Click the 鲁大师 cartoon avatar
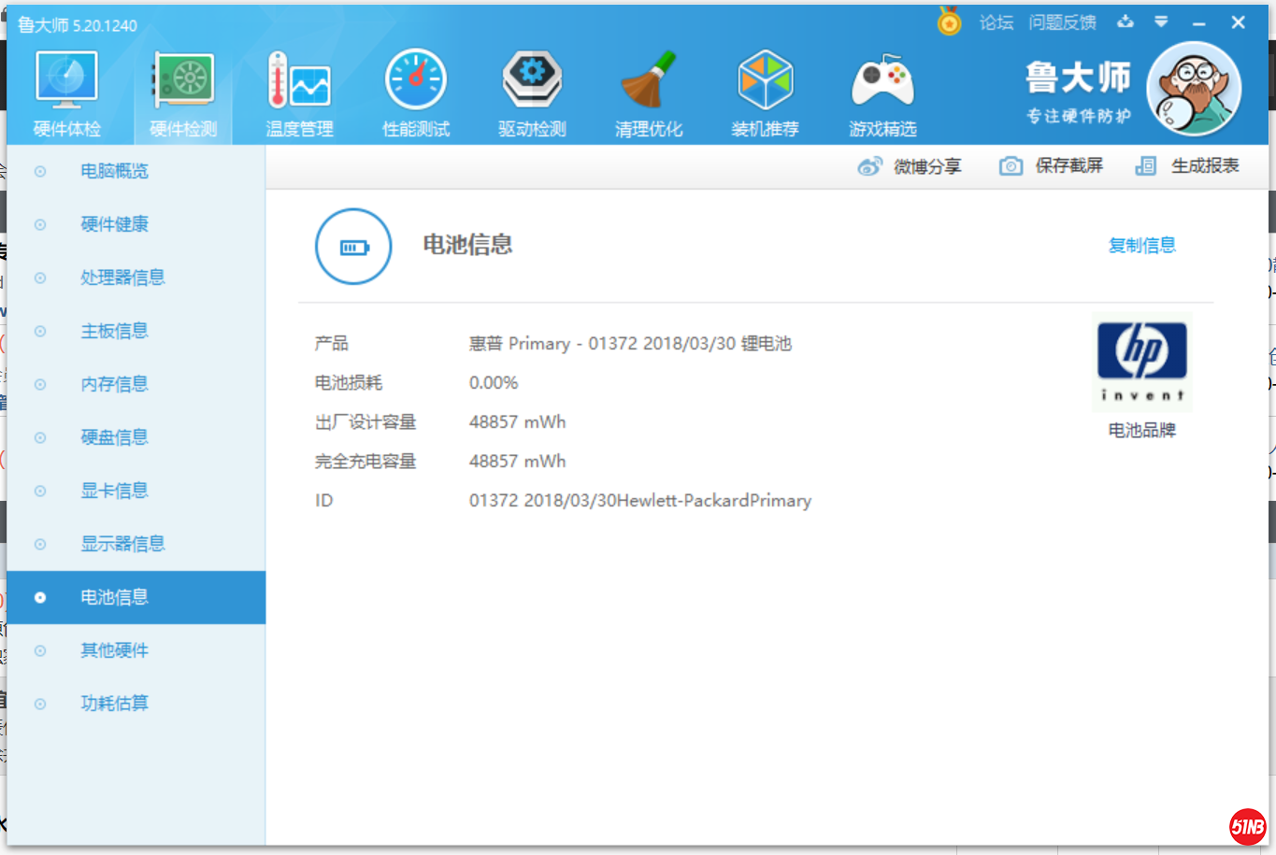1276x855 pixels. click(1193, 90)
